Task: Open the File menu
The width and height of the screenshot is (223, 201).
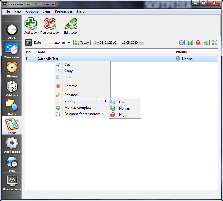Action: [x=7, y=11]
